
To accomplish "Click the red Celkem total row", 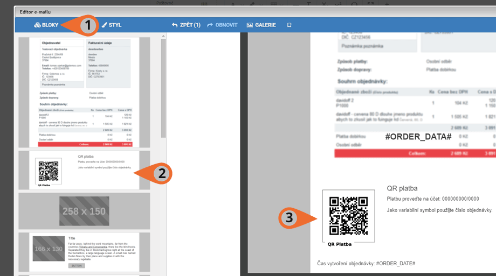I will point(415,153).
